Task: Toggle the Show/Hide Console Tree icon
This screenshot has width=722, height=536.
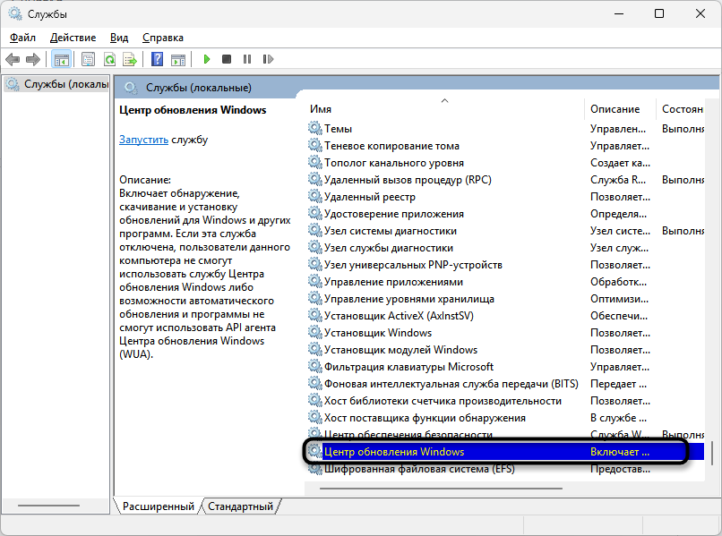Action: (62, 60)
